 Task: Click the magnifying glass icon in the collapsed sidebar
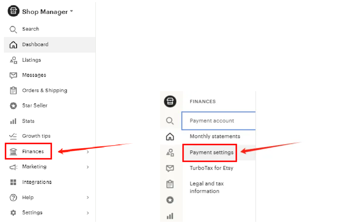(x=170, y=121)
